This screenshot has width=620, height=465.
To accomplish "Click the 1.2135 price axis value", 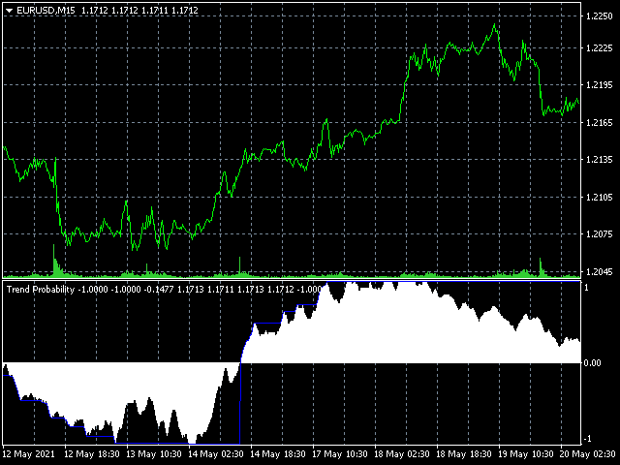I will (600, 159).
